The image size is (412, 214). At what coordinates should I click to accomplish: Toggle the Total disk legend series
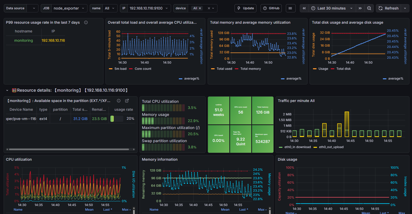343,69
